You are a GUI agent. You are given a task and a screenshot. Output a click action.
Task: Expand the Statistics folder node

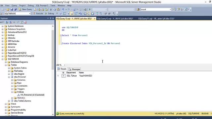(x=12, y=98)
